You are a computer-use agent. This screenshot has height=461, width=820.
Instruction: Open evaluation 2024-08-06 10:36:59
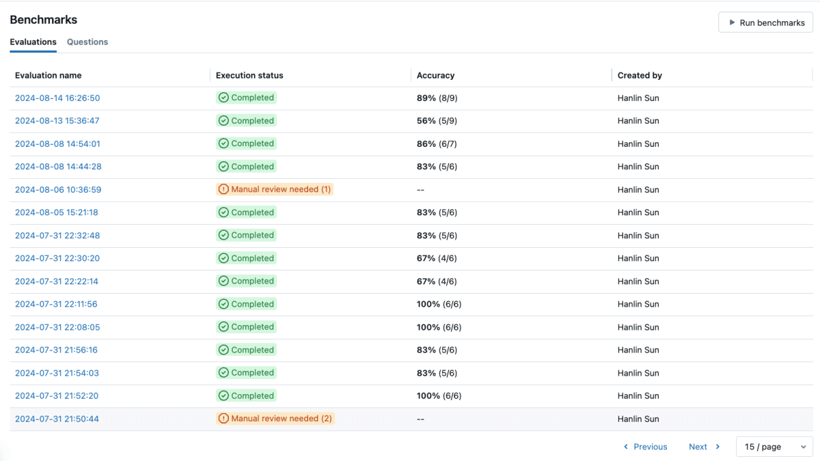58,189
